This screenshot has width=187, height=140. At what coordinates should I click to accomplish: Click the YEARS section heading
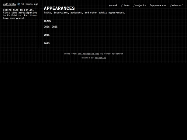pyautogui.click(x=47, y=21)
